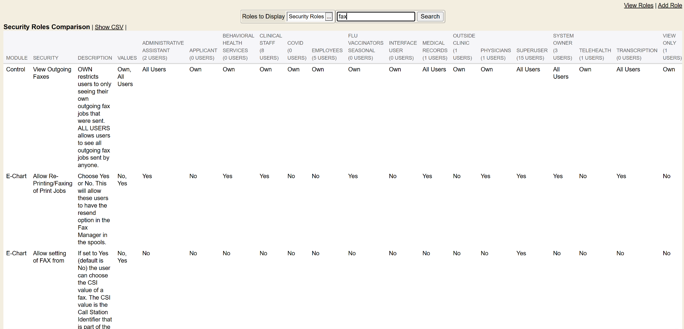Click the Medical Records column header
Image resolution: width=684 pixels, height=329 pixels.
(x=435, y=50)
